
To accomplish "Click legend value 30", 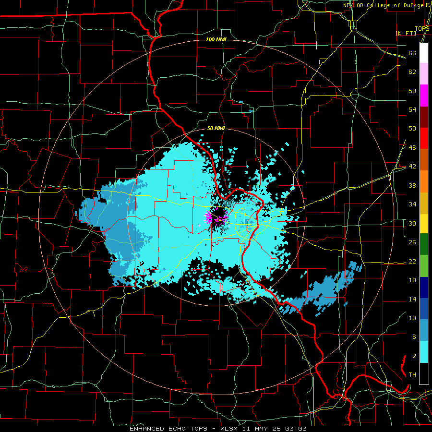I will click(412, 223).
